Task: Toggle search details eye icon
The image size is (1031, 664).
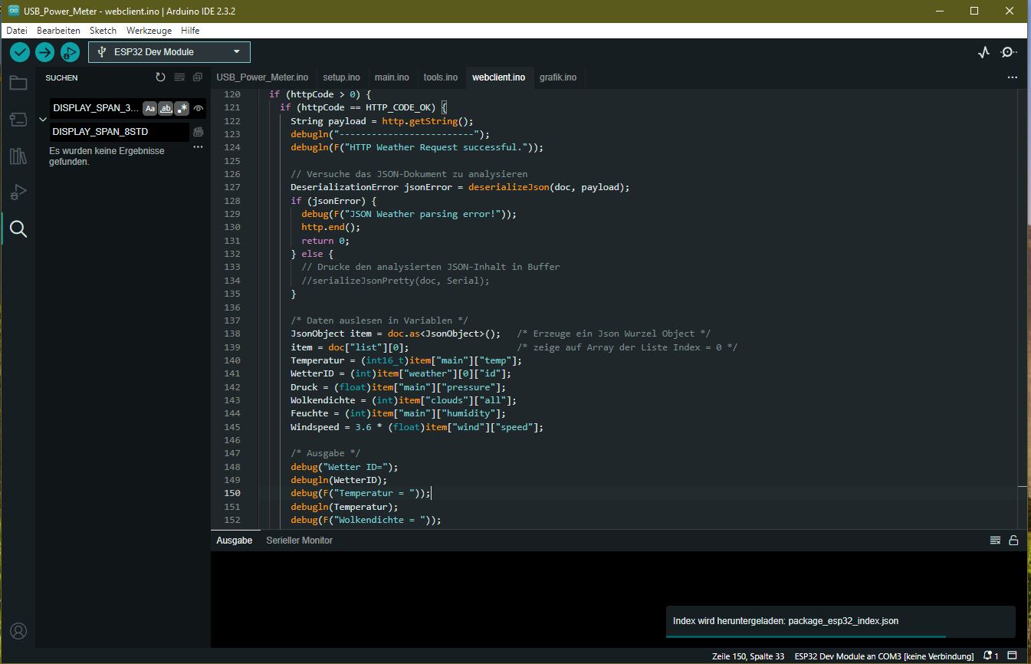Action: 199,109
